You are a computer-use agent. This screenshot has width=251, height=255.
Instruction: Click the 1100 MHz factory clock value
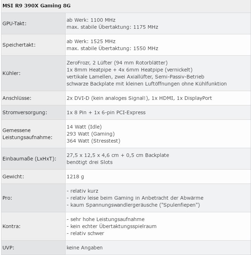[103, 20]
